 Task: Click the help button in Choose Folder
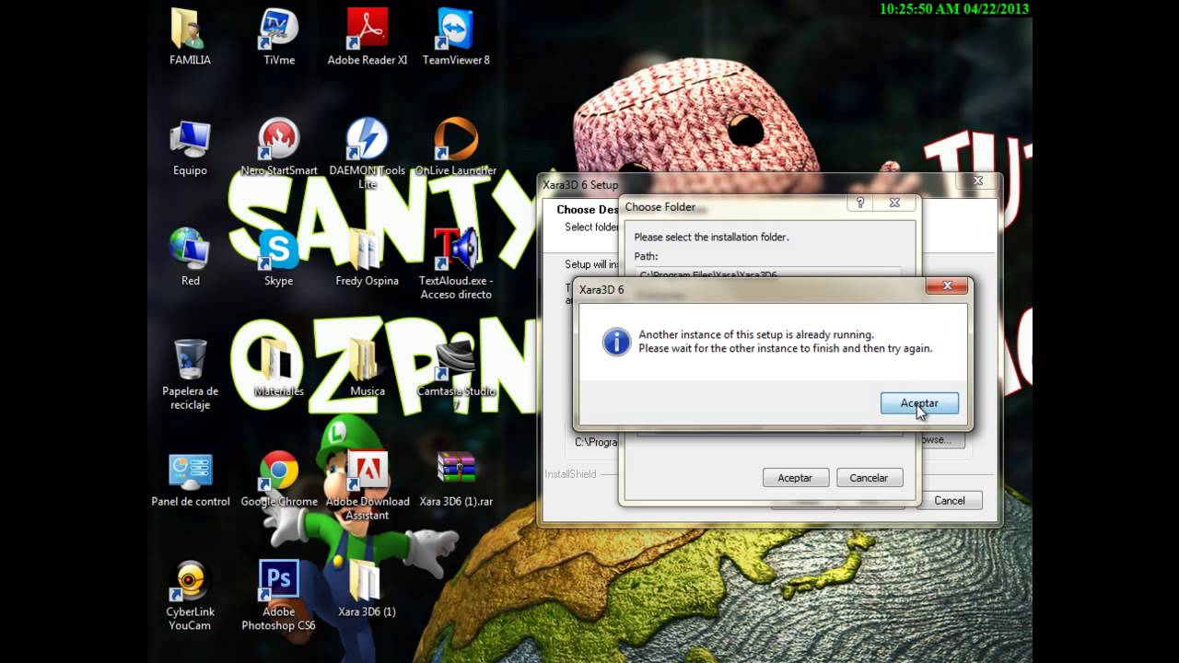point(860,204)
